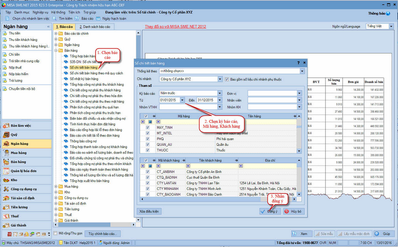This screenshot has width=398, height=247.
Task: Click the Báo cáo toolbar icon
Action: [77, 19]
